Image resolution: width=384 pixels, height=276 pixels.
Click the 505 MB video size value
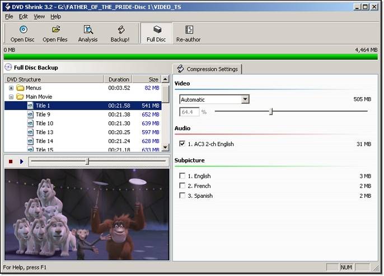(362, 99)
